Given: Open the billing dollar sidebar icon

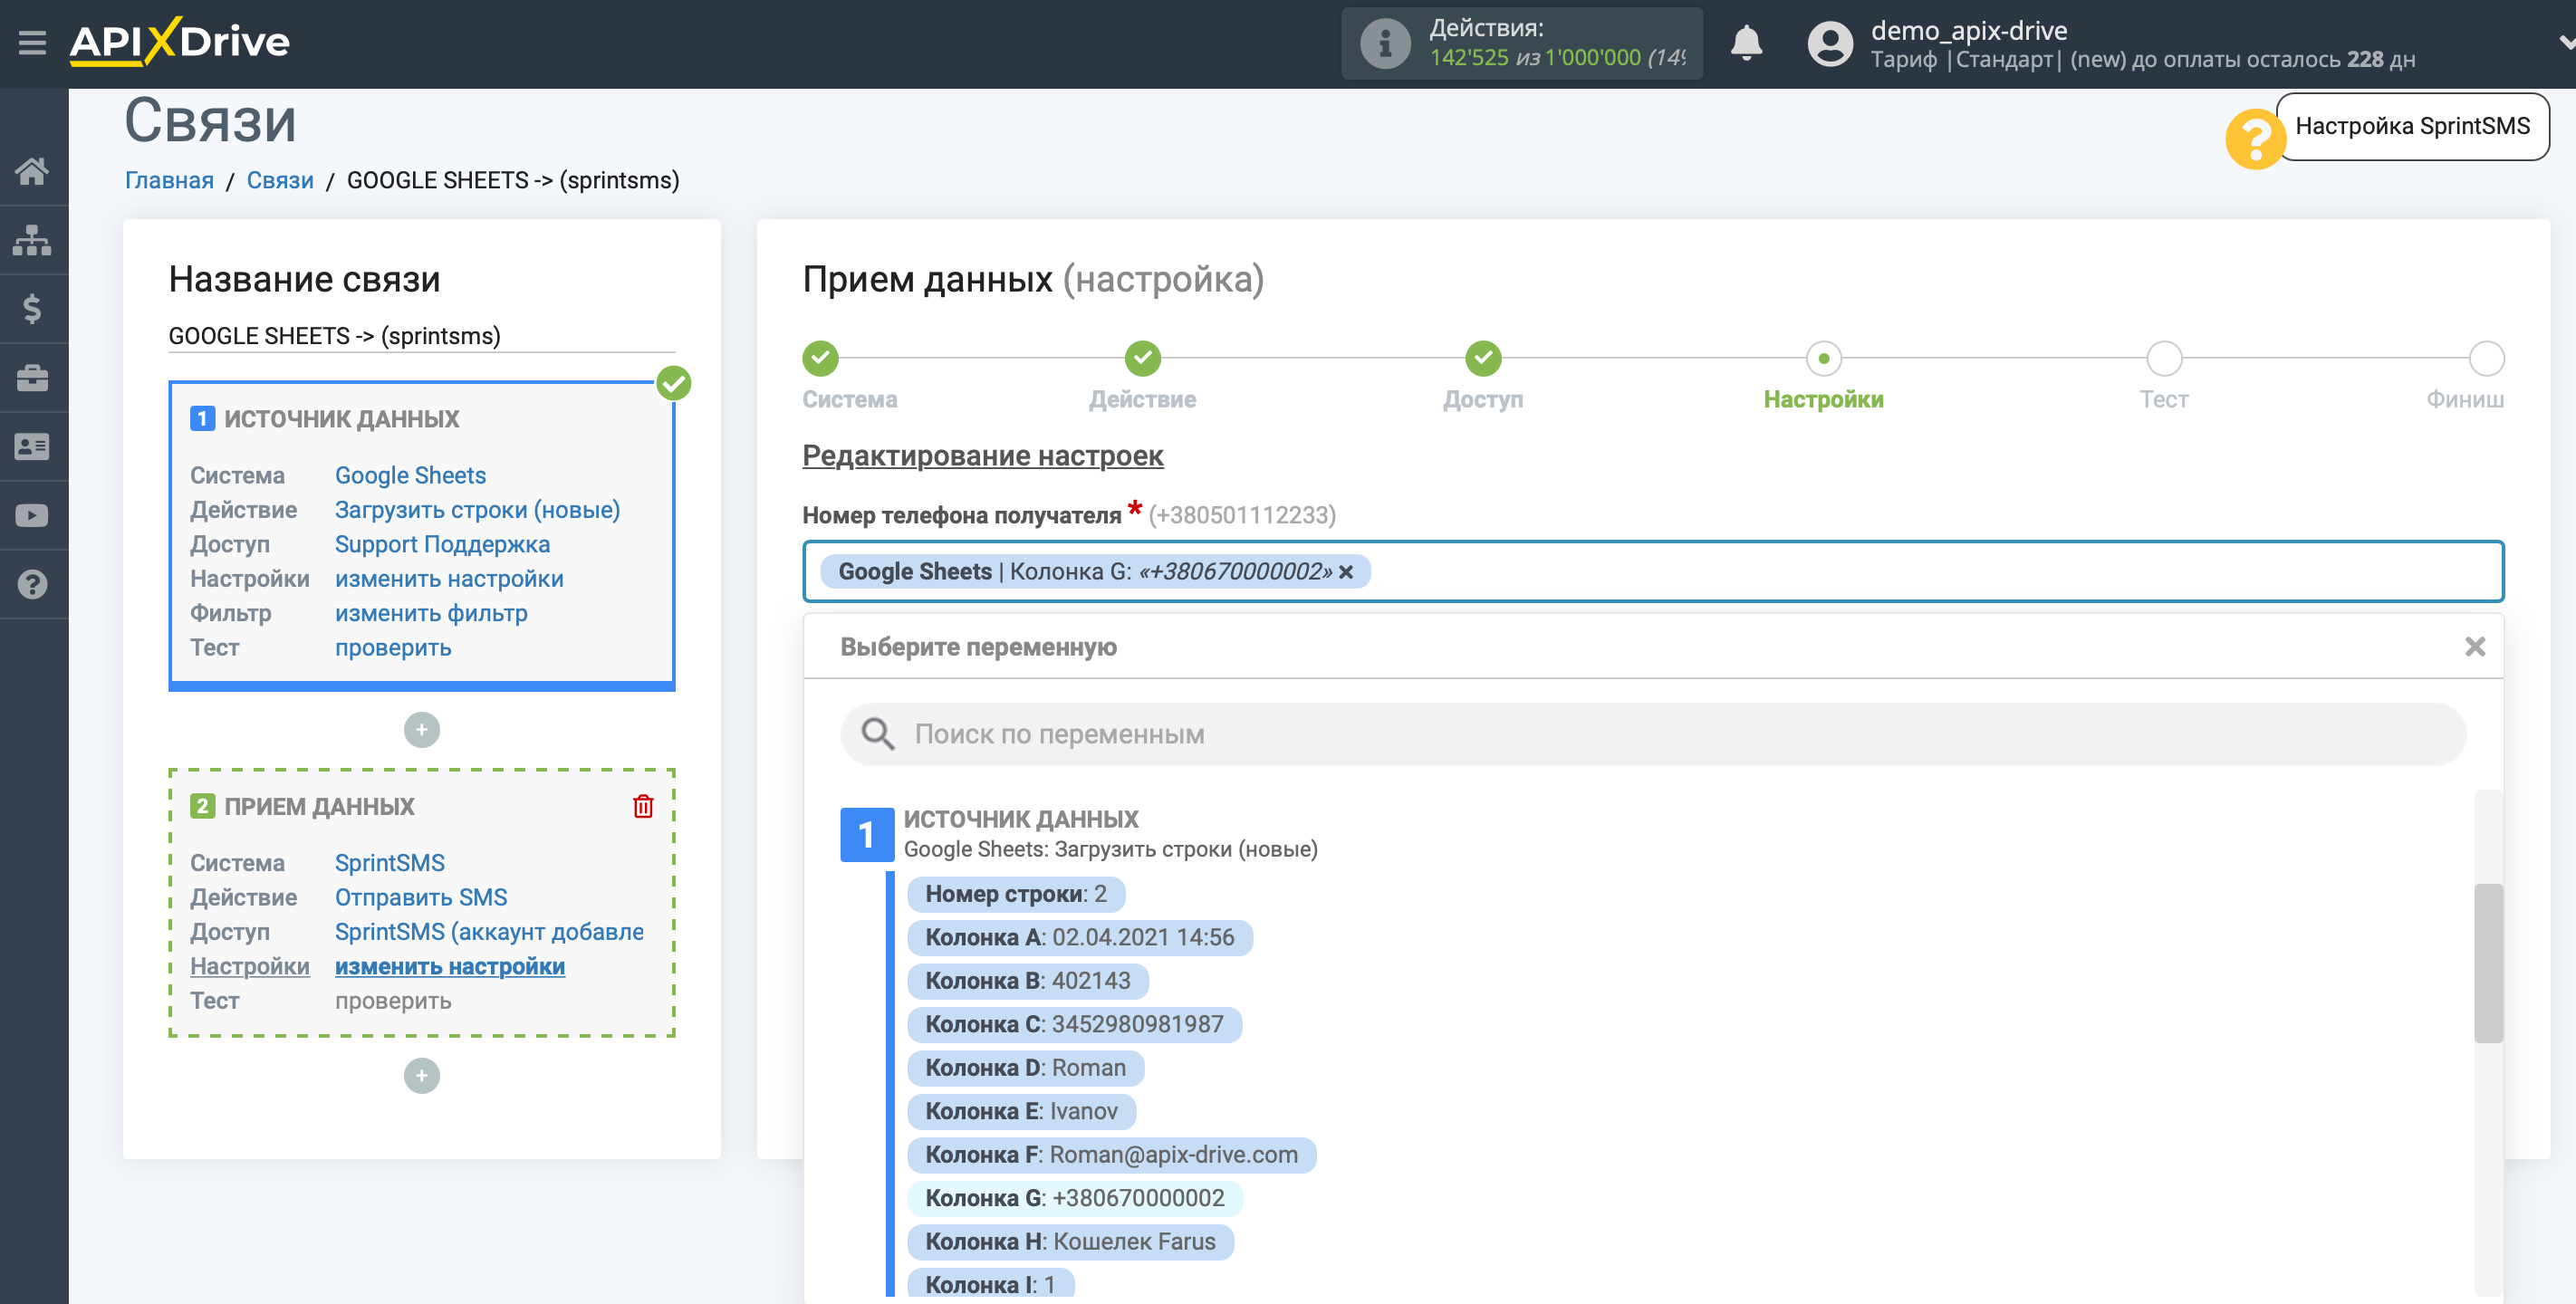Looking at the screenshot, I should pos(32,309).
